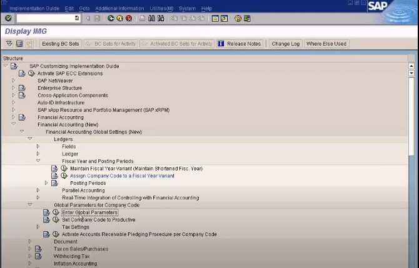The width and height of the screenshot is (419, 268).
Task: Collapse Global Parameters for Company Code node
Action: [30, 204]
